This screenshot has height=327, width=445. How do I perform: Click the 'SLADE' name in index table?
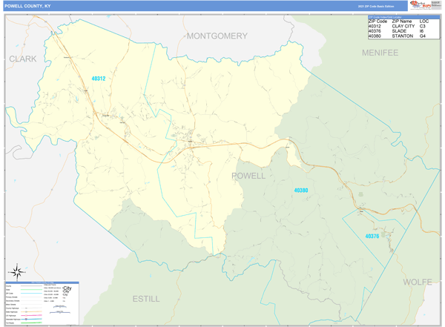click(x=399, y=31)
